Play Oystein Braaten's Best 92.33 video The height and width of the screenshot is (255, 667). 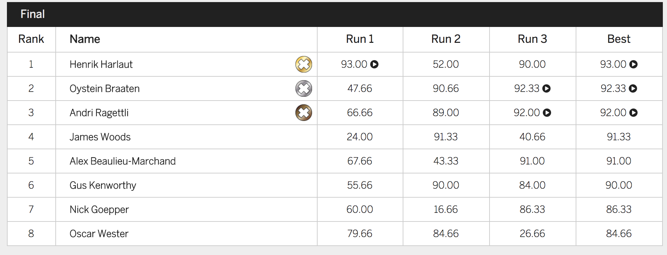[x=633, y=88]
